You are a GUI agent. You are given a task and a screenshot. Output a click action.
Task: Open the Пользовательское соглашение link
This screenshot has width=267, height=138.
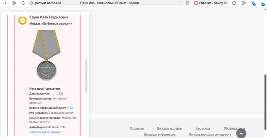(210, 135)
